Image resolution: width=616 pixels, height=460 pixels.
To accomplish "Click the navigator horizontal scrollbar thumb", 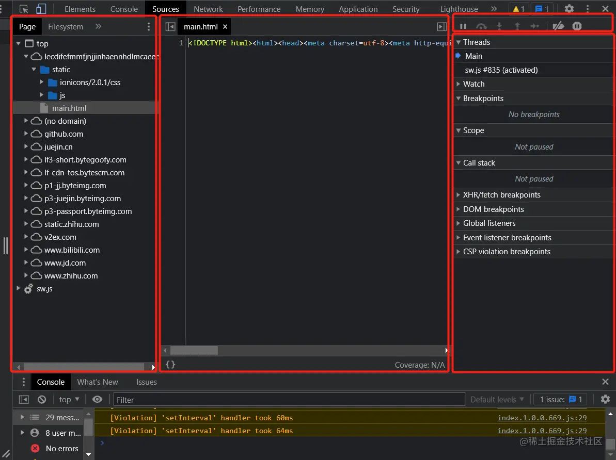I will pos(84,367).
